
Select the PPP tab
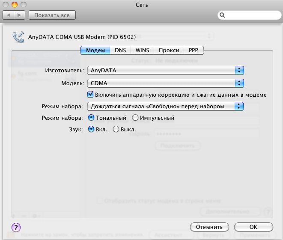pyautogui.click(x=194, y=50)
